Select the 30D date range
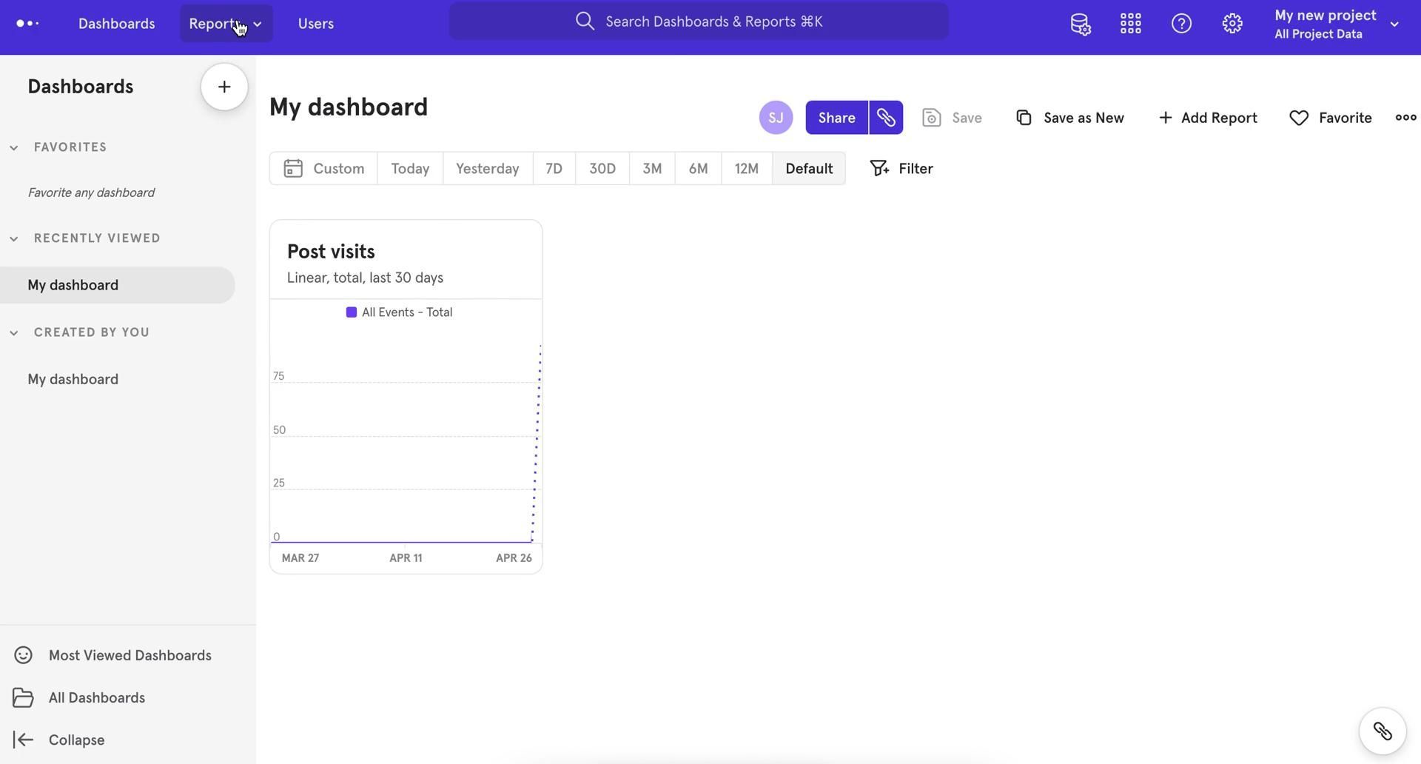Screen dimensions: 1421x764 pyautogui.click(x=602, y=169)
